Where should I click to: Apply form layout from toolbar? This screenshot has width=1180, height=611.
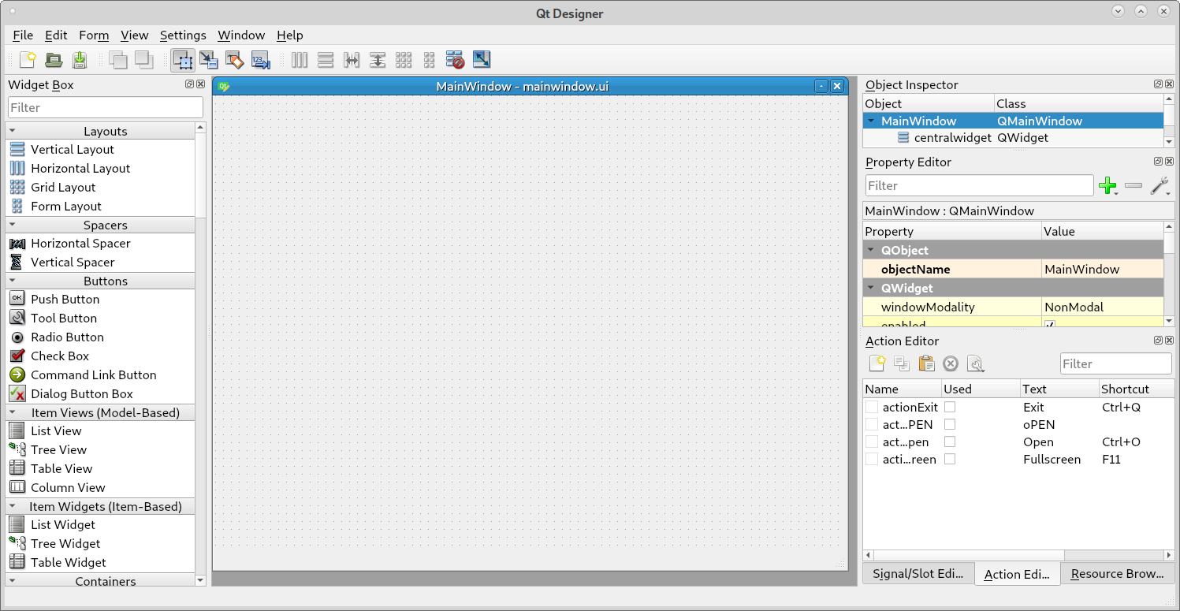point(430,60)
